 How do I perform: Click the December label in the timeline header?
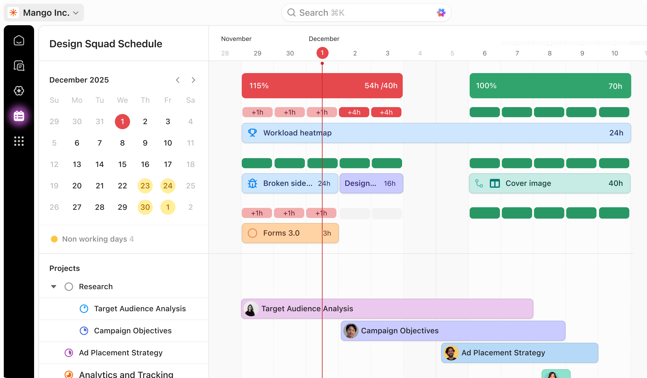tap(323, 38)
